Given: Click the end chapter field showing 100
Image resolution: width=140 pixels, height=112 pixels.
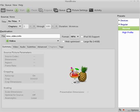Looking at the screenshot, I should tap(48, 26).
